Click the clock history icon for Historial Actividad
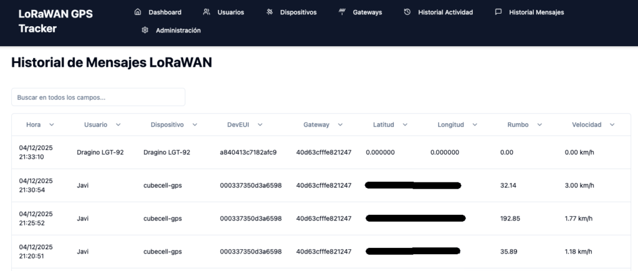Screen dimensions: 638x271 [407, 12]
